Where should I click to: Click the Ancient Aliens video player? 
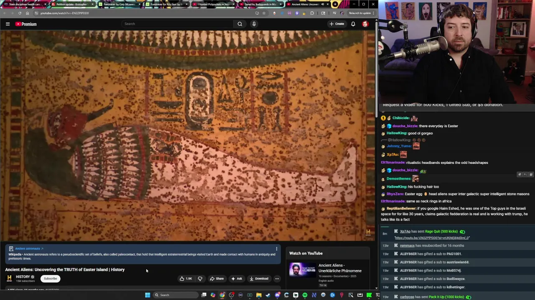tap(188, 135)
